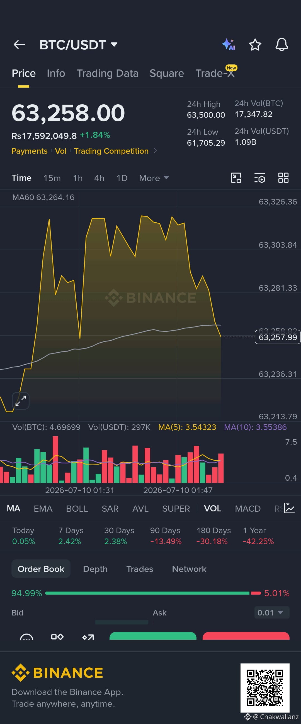The image size is (301, 724).
Task: Add BTC/USDT to favorites with star icon
Action: 255,45
